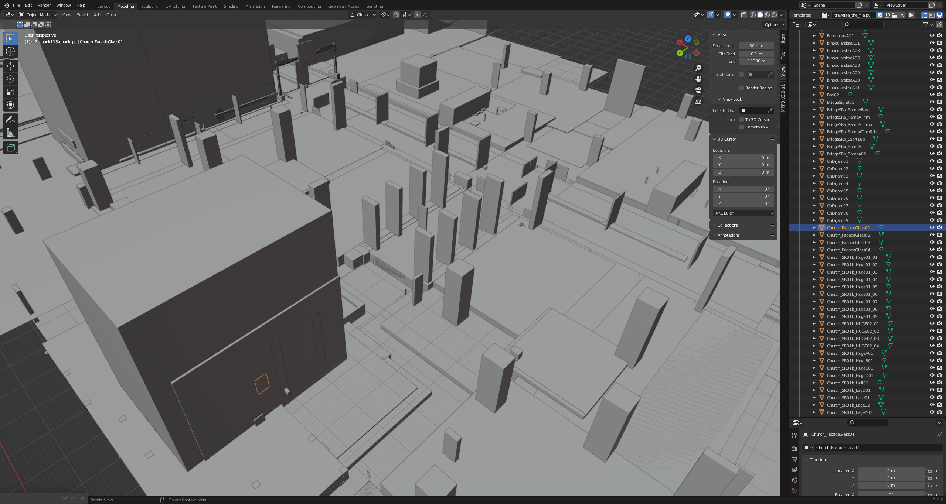
Task: Toggle snapping magnet icon
Action: (396, 15)
